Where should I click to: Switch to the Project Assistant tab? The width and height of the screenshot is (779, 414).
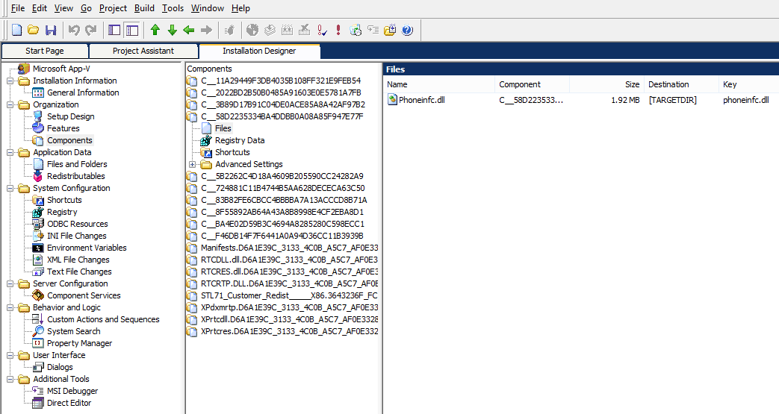pyautogui.click(x=143, y=51)
